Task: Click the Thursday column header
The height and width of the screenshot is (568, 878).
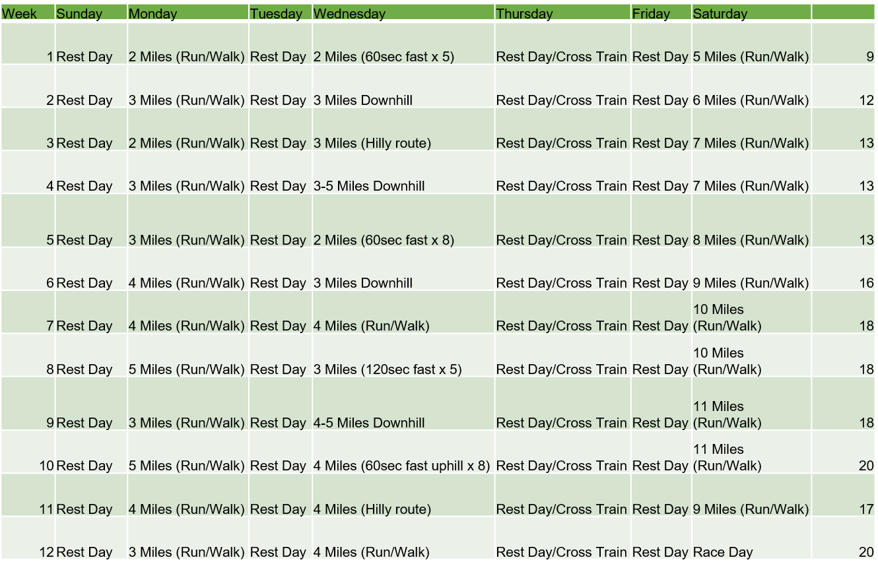Action: click(x=562, y=13)
